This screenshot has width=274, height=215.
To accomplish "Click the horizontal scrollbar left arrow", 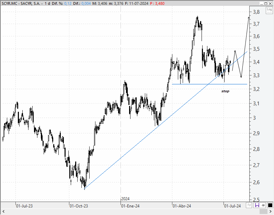I will click(x=3, y=212).
